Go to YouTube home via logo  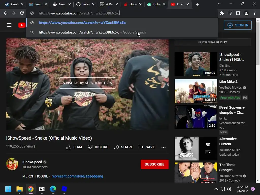(22, 25)
